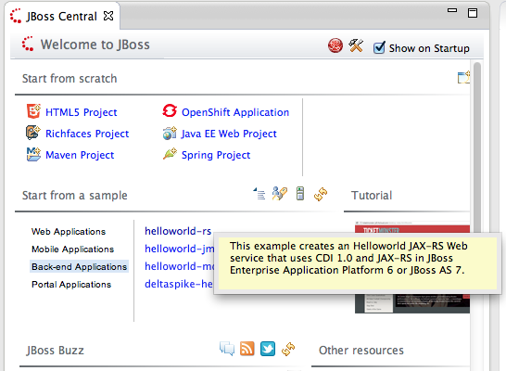Viewport: 506px width, 371px height.
Task: Open the helloworld-rs sample link
Action: [x=178, y=231]
